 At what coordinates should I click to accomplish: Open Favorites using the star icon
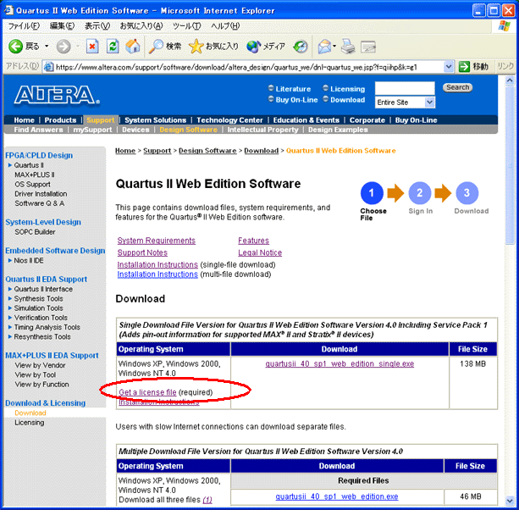[x=196, y=46]
